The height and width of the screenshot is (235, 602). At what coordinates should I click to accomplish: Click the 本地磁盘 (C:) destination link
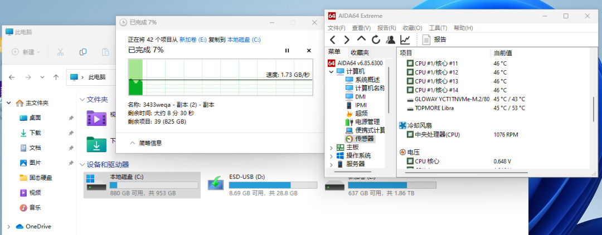coord(244,40)
